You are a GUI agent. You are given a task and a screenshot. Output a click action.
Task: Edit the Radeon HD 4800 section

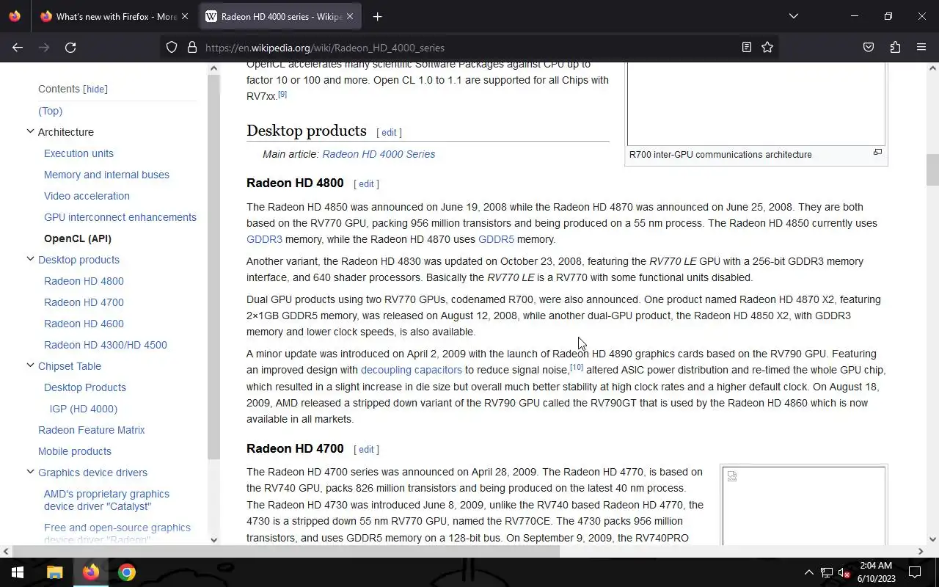pyautogui.click(x=366, y=184)
